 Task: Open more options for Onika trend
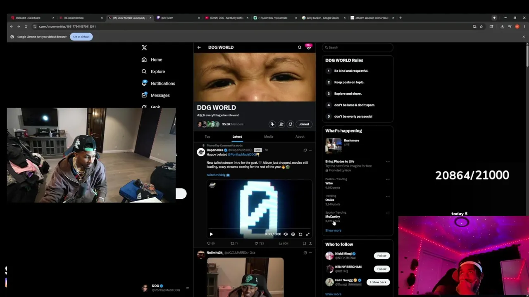click(388, 196)
